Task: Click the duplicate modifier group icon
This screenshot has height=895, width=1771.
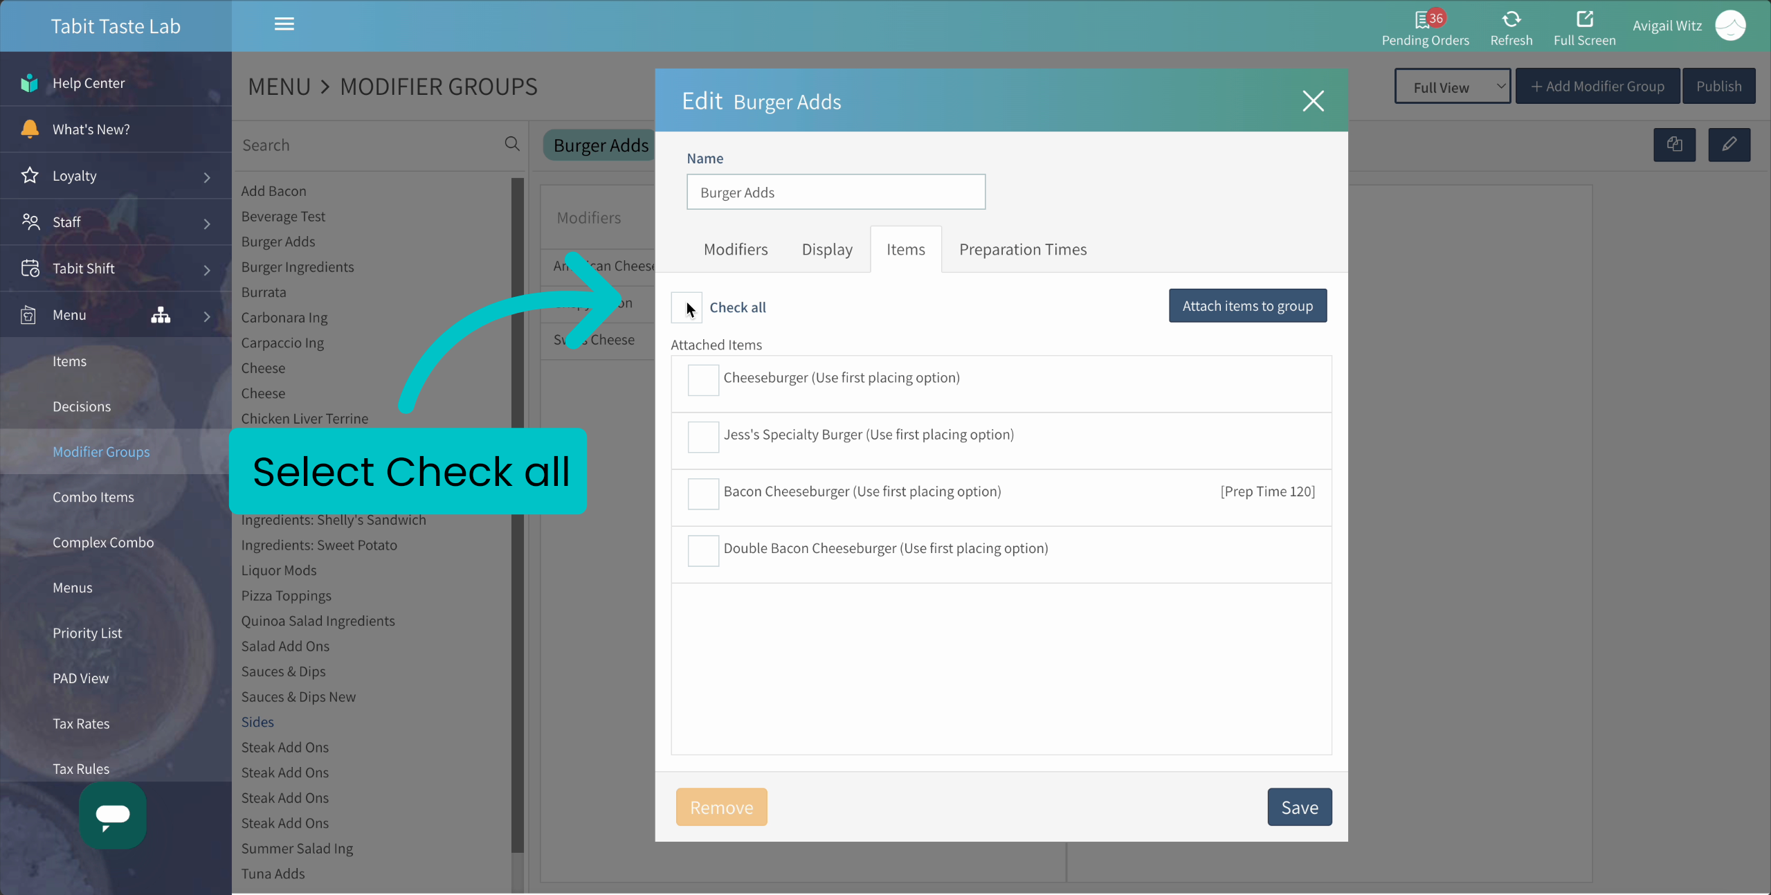Action: tap(1674, 145)
